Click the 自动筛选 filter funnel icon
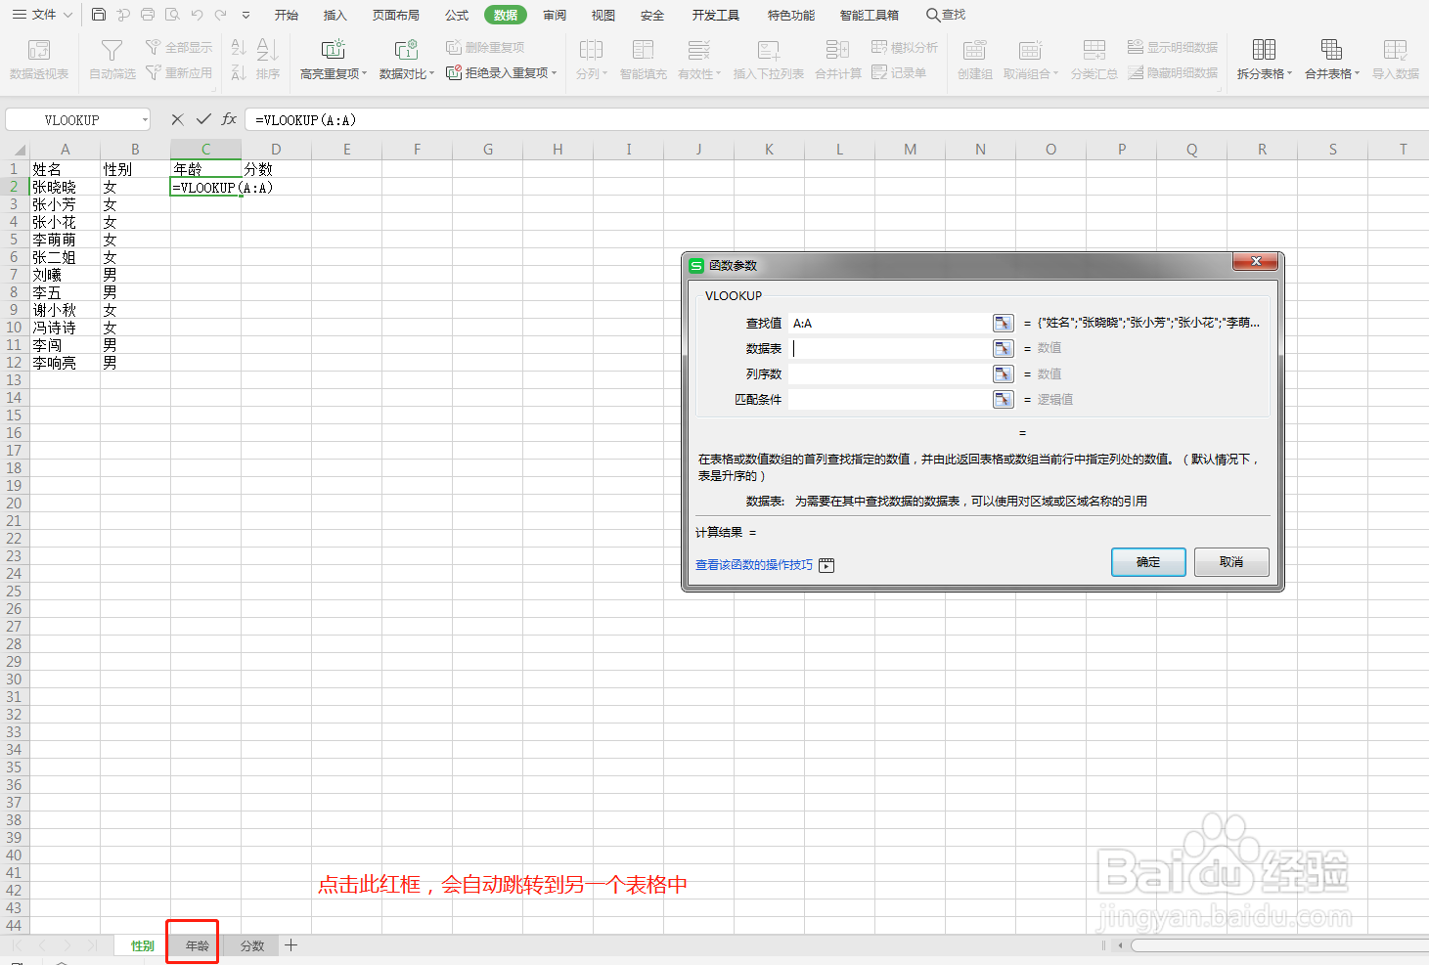The height and width of the screenshot is (965, 1429). point(112,50)
